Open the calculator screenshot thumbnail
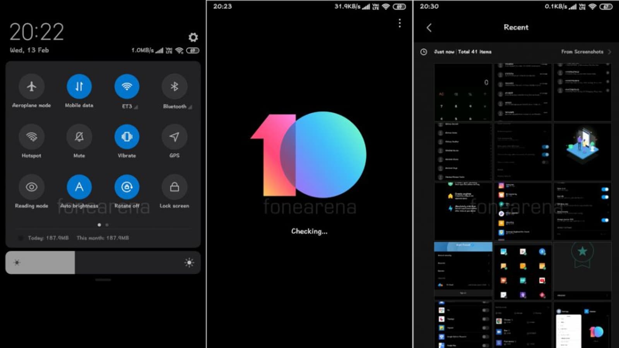 [463, 92]
